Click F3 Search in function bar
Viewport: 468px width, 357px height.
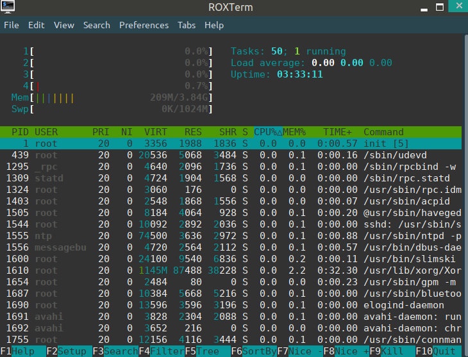(x=115, y=351)
